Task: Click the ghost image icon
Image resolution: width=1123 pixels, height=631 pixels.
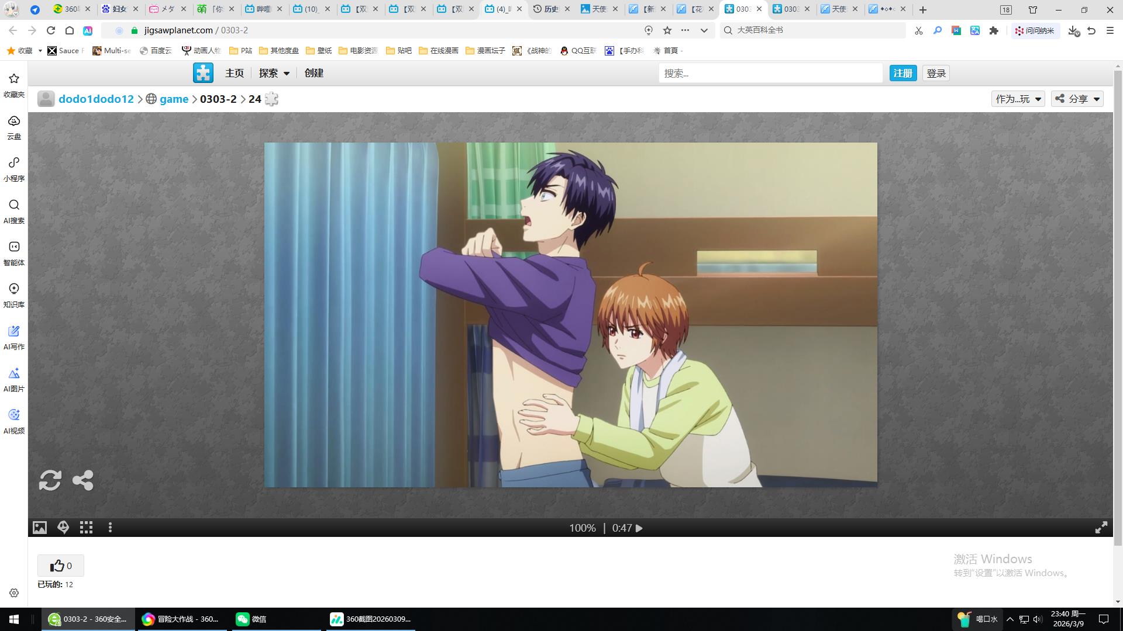Action: coord(63,528)
